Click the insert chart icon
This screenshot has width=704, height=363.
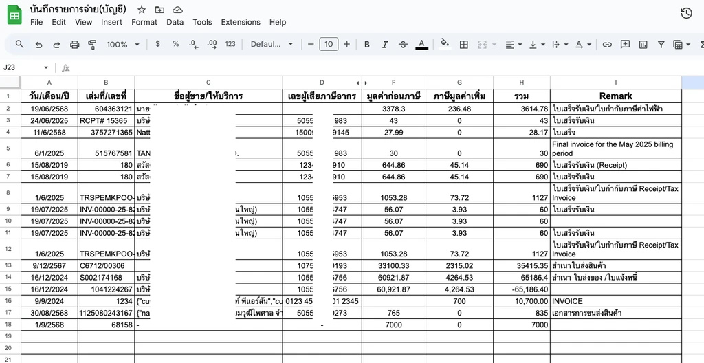point(643,44)
